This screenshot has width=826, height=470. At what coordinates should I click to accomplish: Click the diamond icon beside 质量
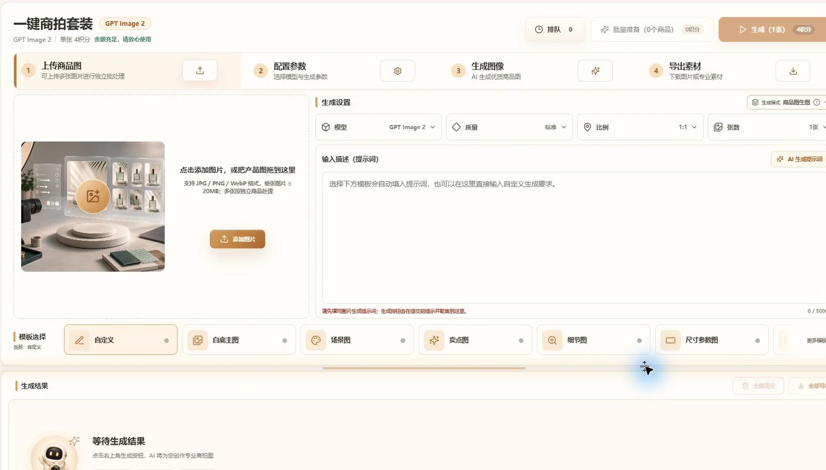coord(457,127)
